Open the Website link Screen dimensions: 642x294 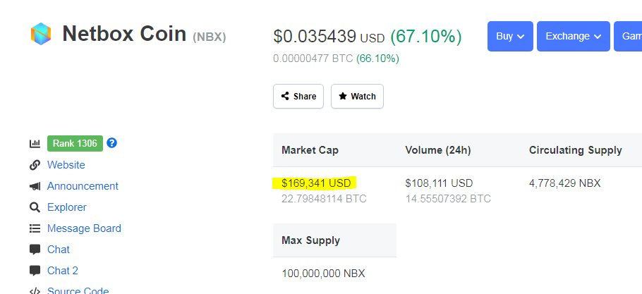coord(66,165)
